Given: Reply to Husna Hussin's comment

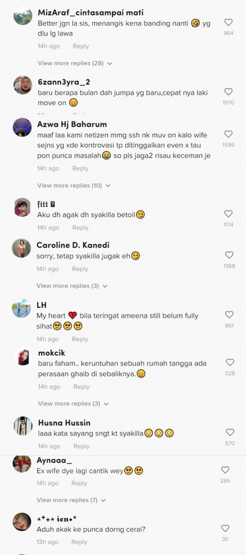Looking at the screenshot, I should [x=81, y=446].
